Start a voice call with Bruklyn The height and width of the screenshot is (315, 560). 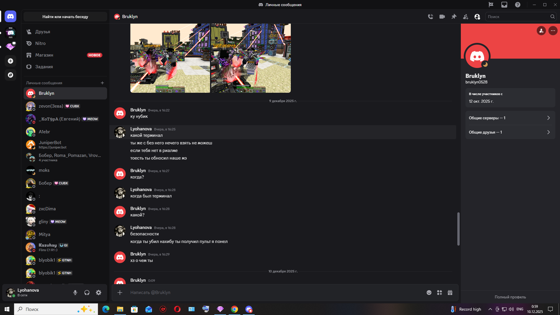(x=430, y=17)
